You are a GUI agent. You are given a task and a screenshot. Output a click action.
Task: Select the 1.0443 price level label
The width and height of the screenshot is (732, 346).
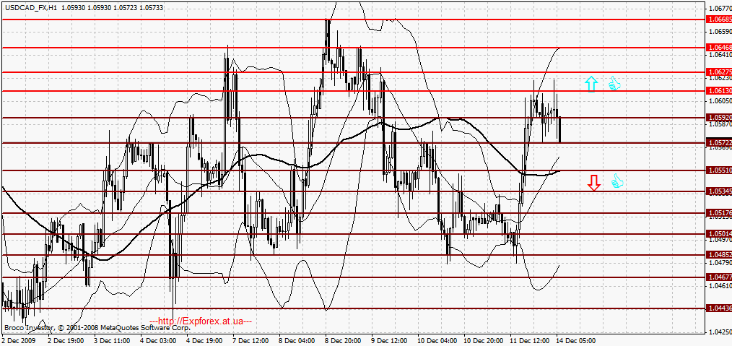[720, 308]
